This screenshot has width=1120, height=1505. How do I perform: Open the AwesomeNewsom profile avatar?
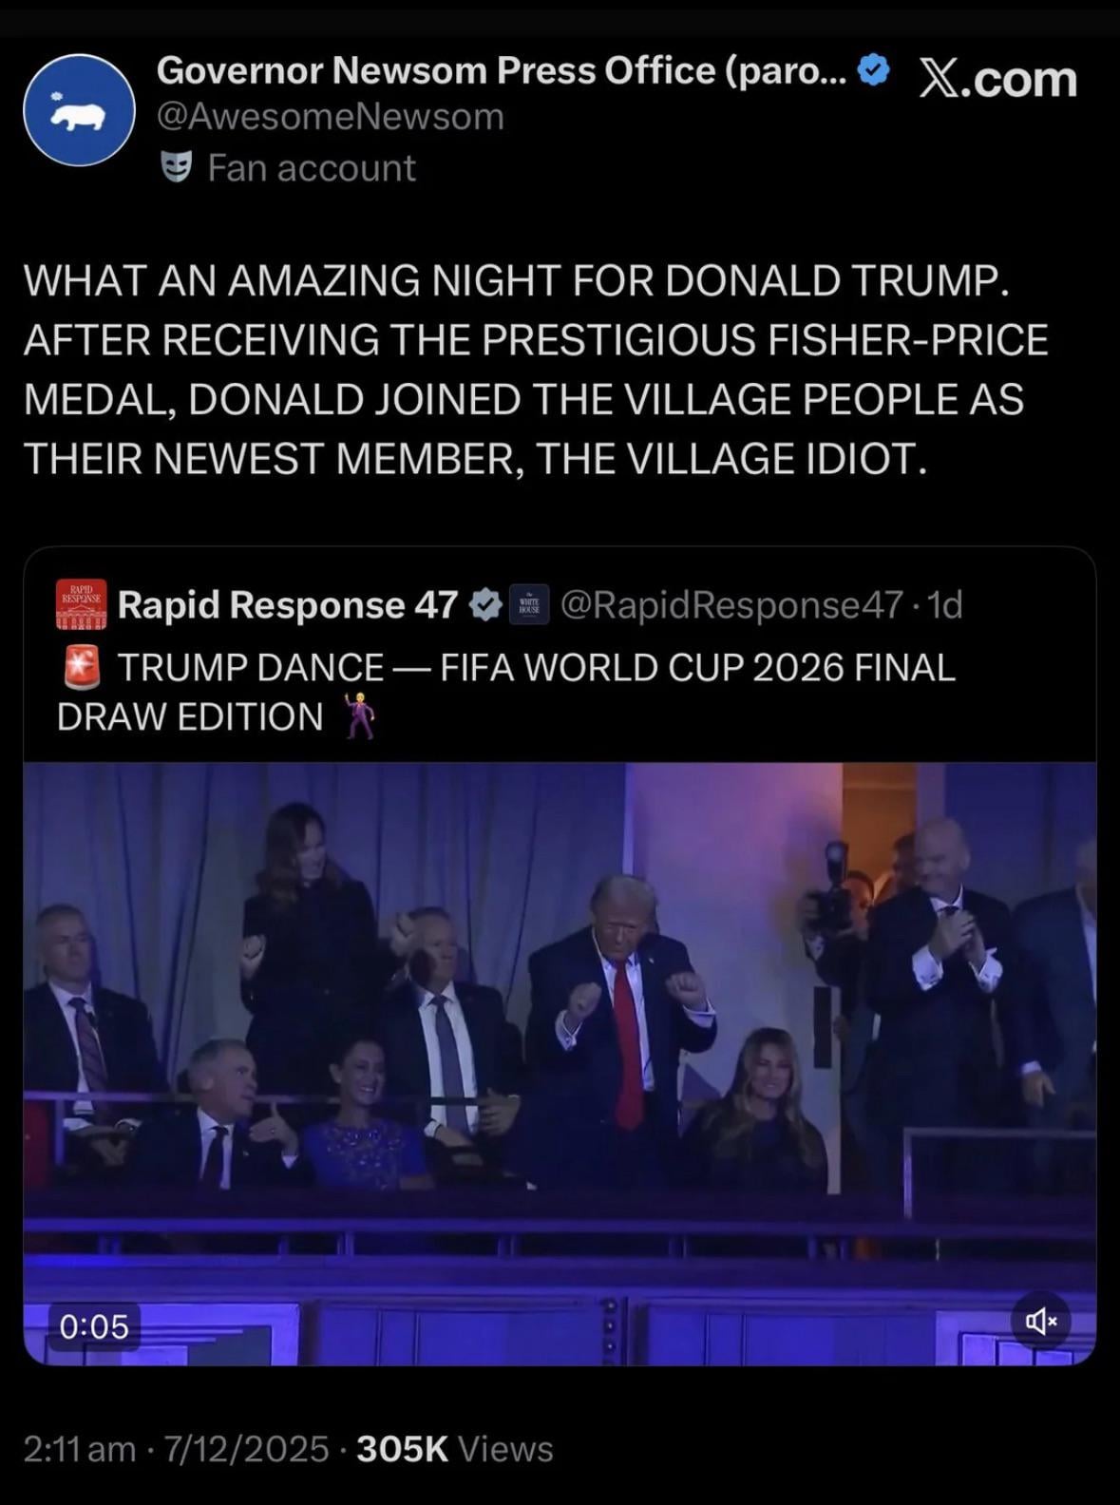click(79, 110)
